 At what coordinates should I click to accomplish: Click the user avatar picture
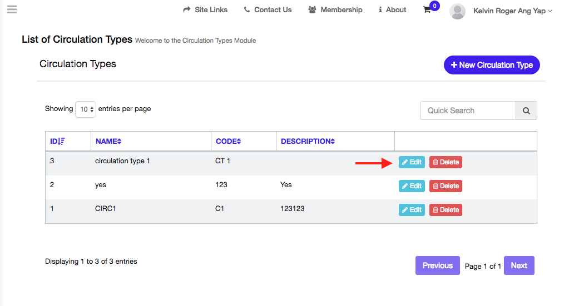pyautogui.click(x=457, y=11)
